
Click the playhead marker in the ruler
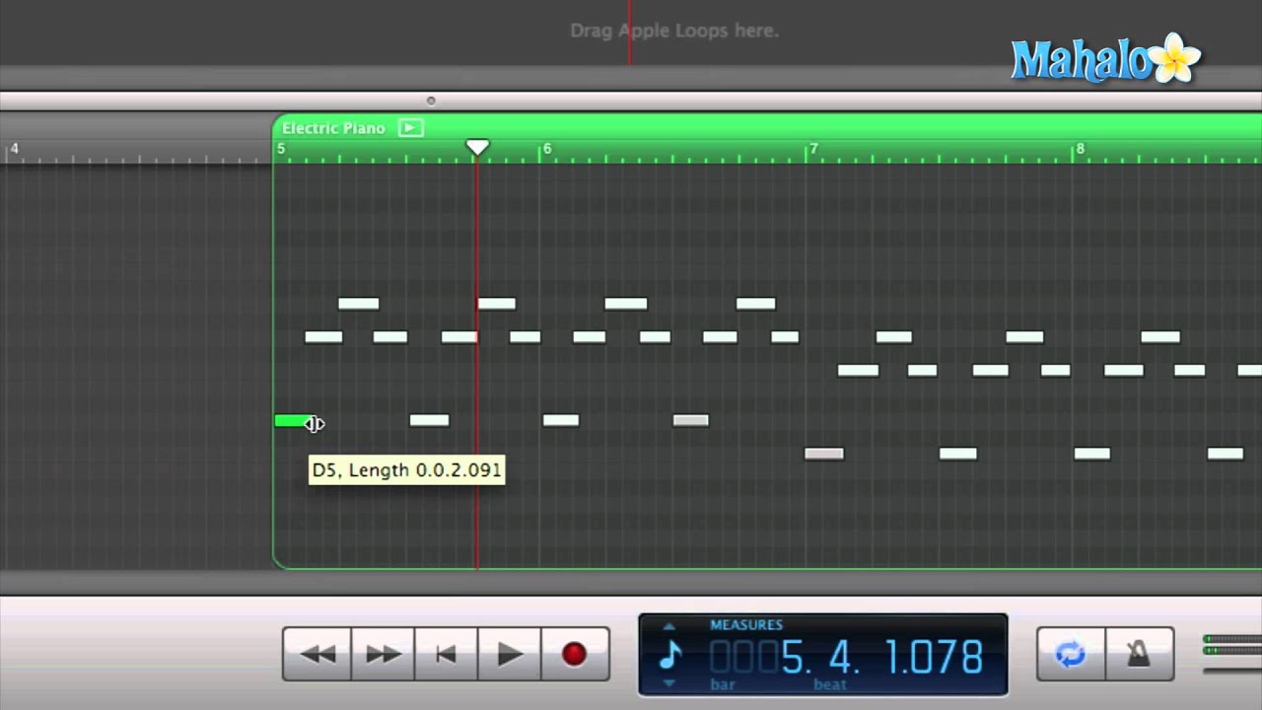[x=477, y=147]
